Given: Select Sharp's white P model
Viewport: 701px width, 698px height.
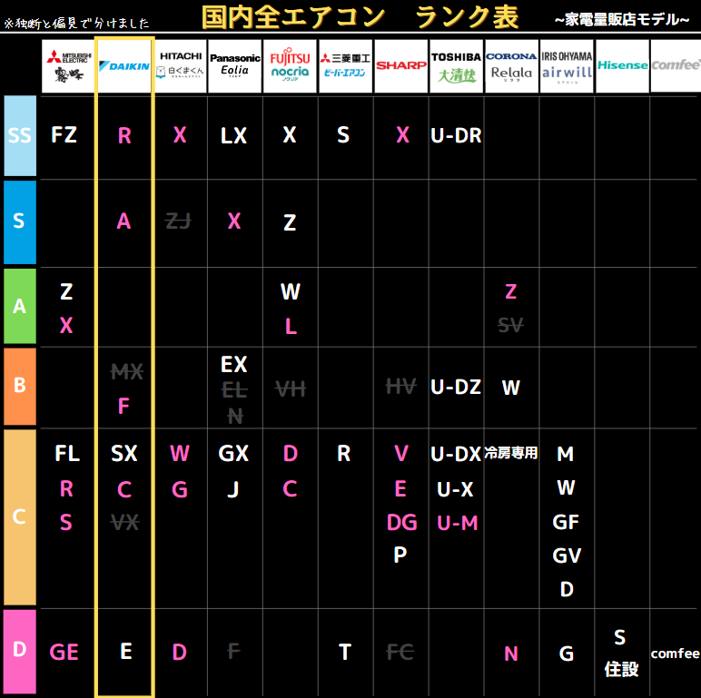Looking at the screenshot, I should [x=400, y=555].
